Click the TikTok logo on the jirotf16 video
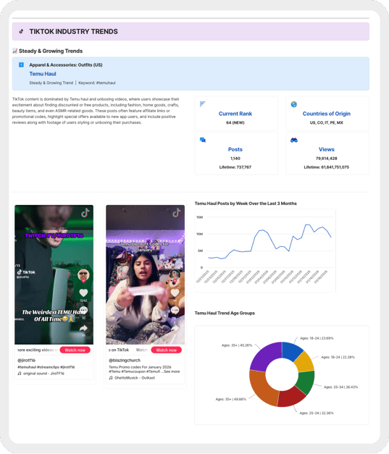Viewport: 389px width, 454px height. pos(85,213)
